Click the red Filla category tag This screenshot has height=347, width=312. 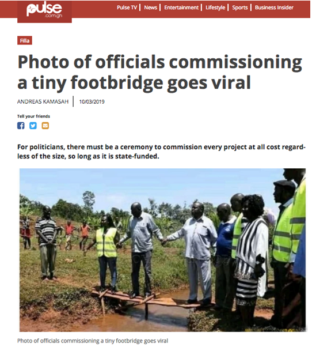25,40
